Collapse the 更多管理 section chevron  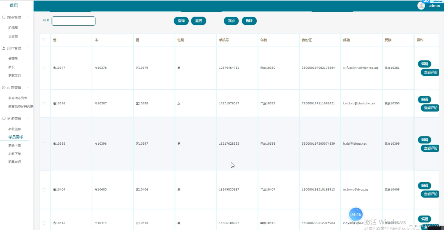(x=28, y=118)
